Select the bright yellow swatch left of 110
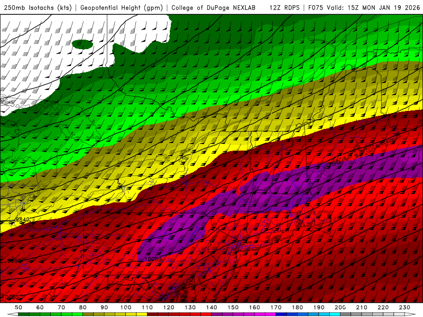Viewport: 423px width, 317px height. coord(142,314)
